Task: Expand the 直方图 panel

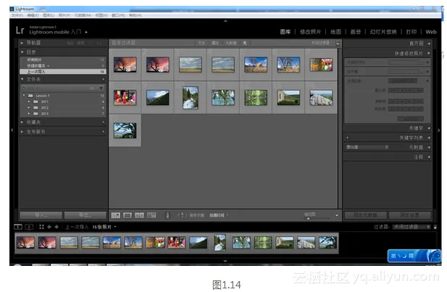Action: pos(429,43)
